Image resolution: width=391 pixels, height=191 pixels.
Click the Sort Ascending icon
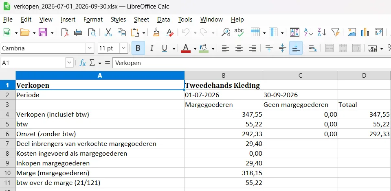click(x=308, y=33)
